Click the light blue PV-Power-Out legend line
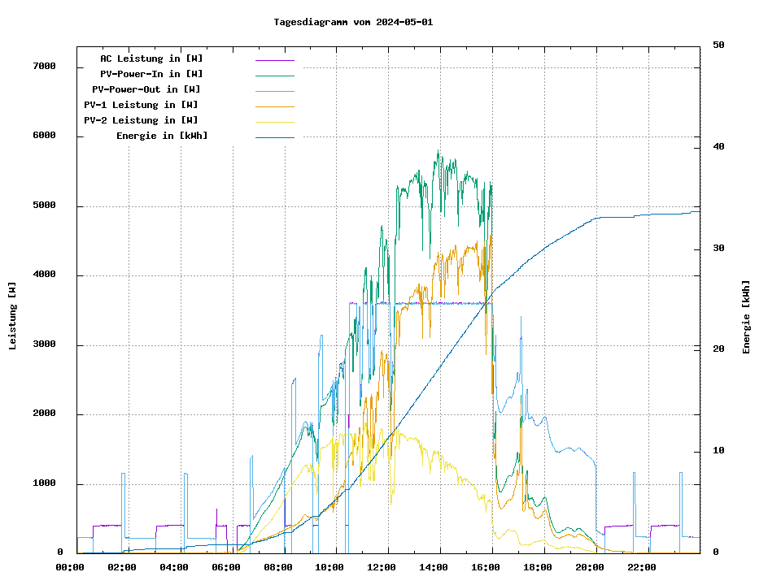This screenshot has height=585, width=781. point(274,91)
